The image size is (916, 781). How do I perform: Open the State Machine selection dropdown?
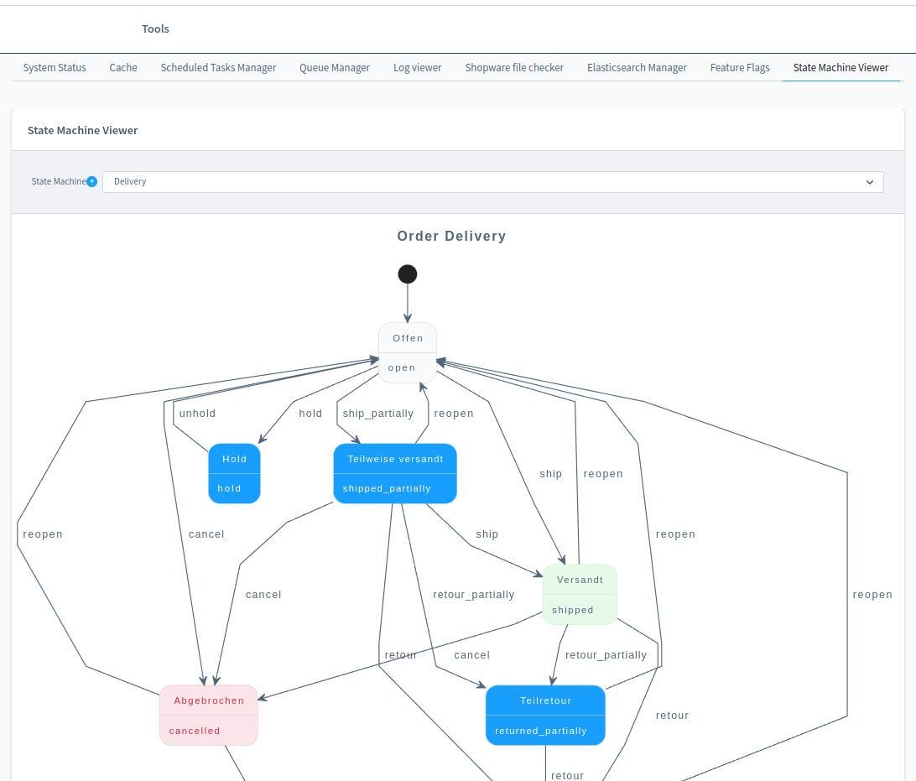pyautogui.click(x=493, y=181)
